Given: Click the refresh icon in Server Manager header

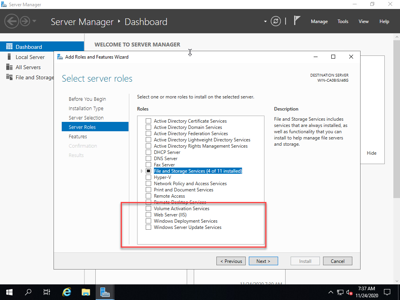Looking at the screenshot, I should pyautogui.click(x=275, y=21).
